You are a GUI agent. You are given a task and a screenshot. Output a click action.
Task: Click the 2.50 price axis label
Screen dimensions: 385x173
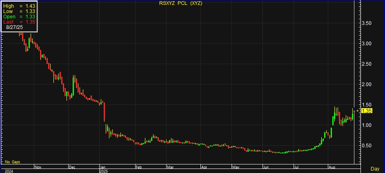coord(367,64)
